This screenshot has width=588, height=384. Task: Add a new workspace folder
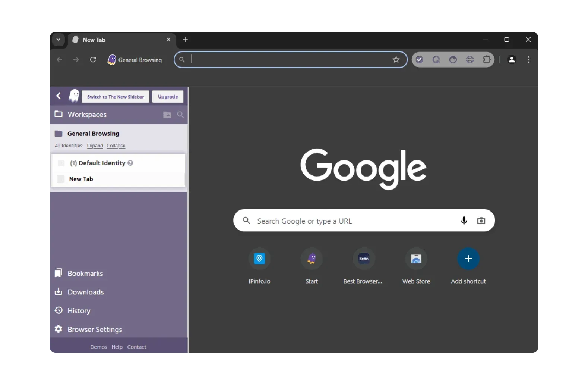pyautogui.click(x=167, y=115)
